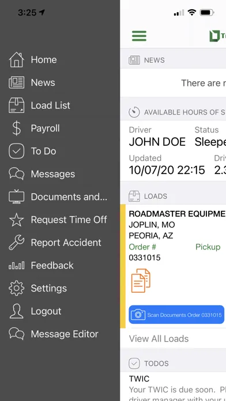Tap the Feedback bar chart icon
Image resolution: width=226 pixels, height=401 pixels.
click(16, 266)
